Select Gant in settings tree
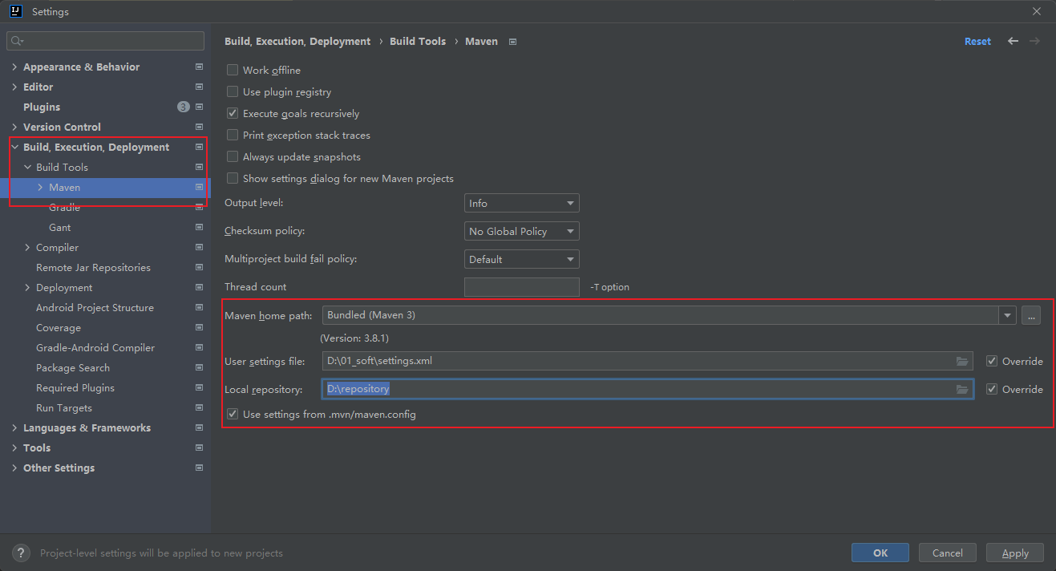The width and height of the screenshot is (1056, 571). click(59, 228)
